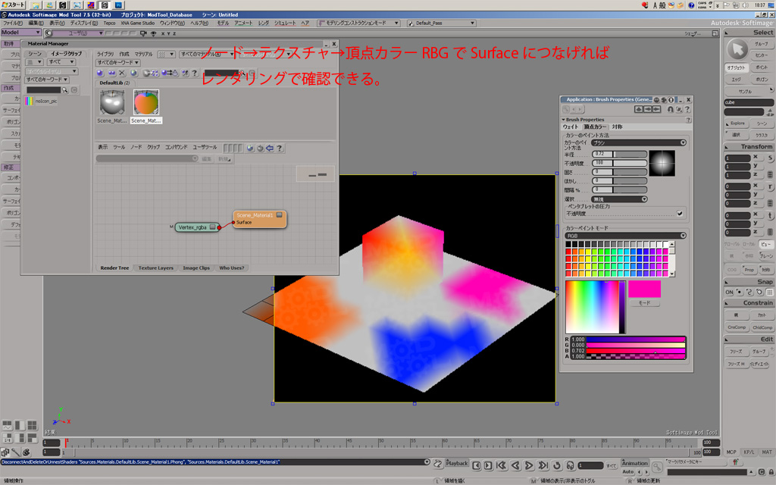776x485 pixels.
Task: Click the translate (t) transform icon
Action: point(770,216)
